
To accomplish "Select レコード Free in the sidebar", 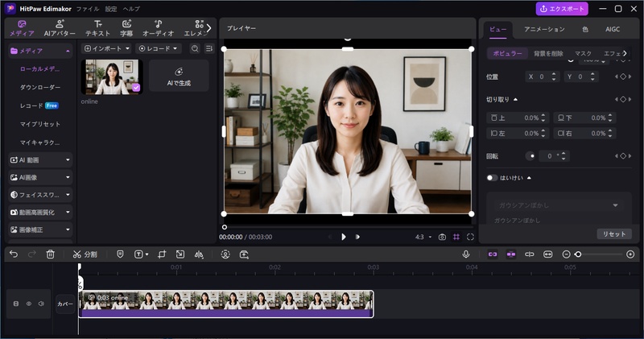I will pos(39,105).
